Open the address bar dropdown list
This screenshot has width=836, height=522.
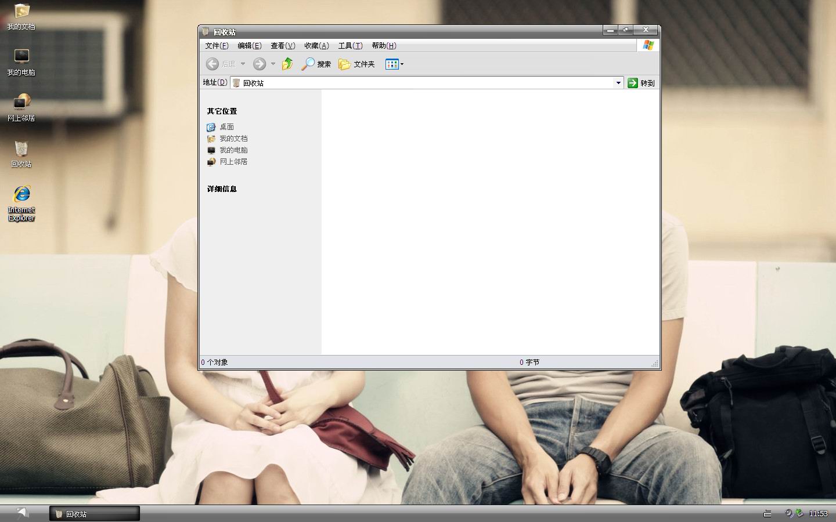tap(618, 83)
